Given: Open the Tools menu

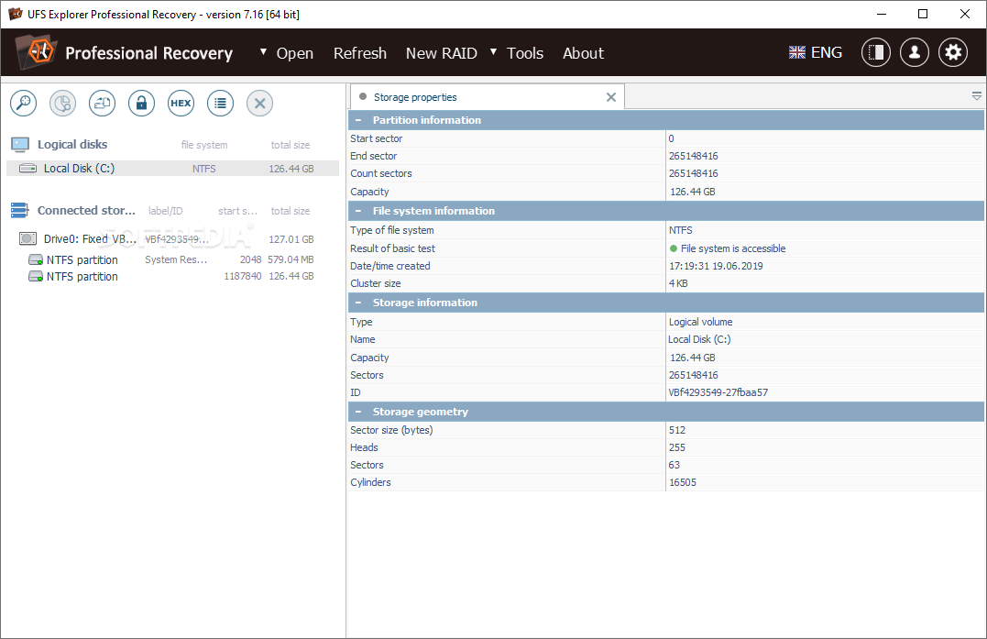Looking at the screenshot, I should point(525,53).
